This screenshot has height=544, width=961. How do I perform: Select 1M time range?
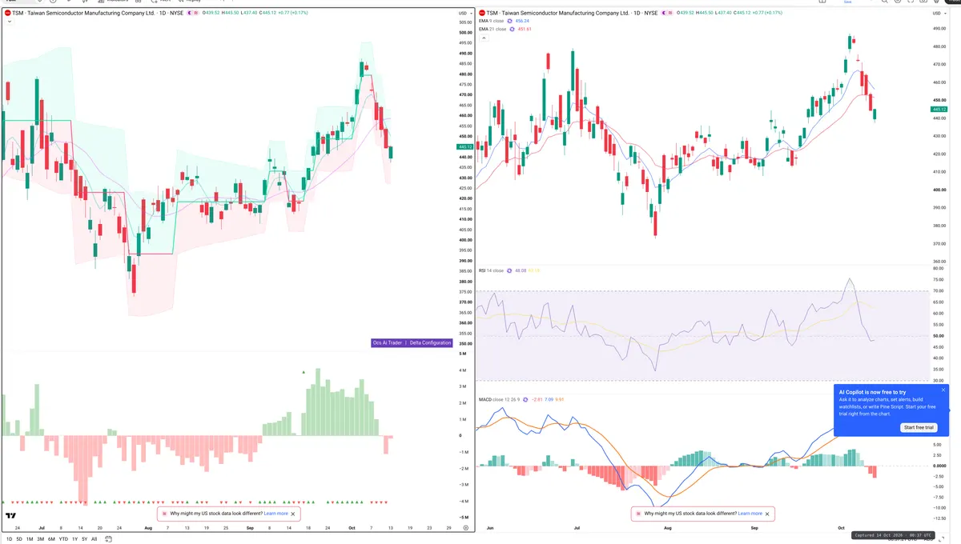(x=30, y=539)
